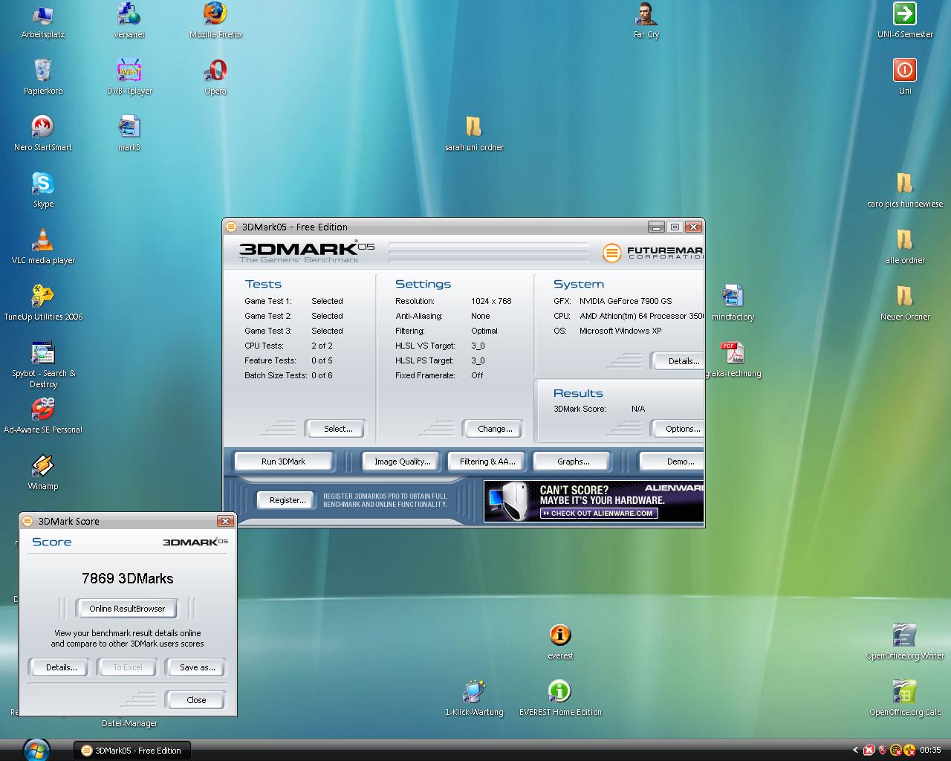Launch DVB-Tplayer from desktop

129,78
